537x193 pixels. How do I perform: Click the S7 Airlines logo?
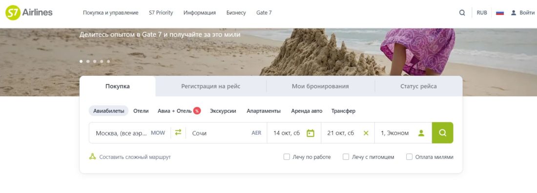pos(29,13)
